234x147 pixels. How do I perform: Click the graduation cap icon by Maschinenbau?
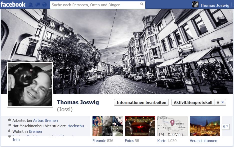9,125
